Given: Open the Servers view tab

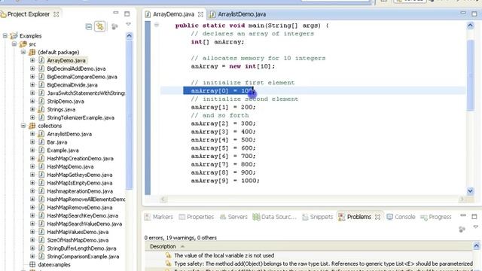Looking at the screenshot, I should [x=233, y=217].
